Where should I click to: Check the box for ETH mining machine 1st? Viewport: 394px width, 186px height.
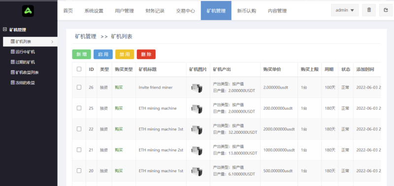point(79,171)
